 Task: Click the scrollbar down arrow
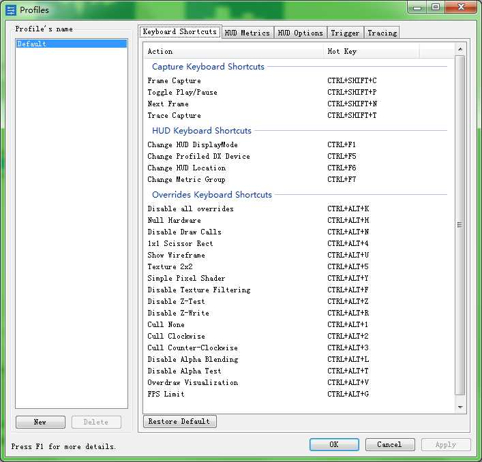pyautogui.click(x=460, y=407)
